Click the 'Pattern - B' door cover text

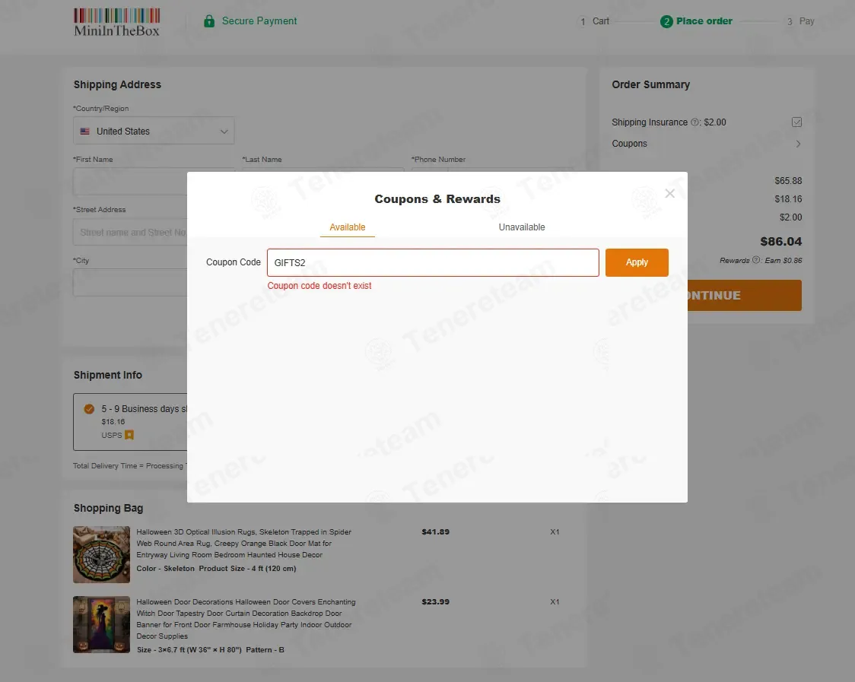click(265, 650)
